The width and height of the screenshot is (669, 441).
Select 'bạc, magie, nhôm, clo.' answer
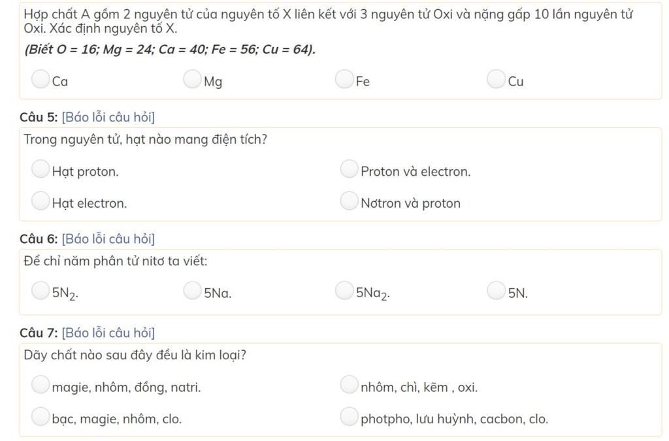coord(41,416)
